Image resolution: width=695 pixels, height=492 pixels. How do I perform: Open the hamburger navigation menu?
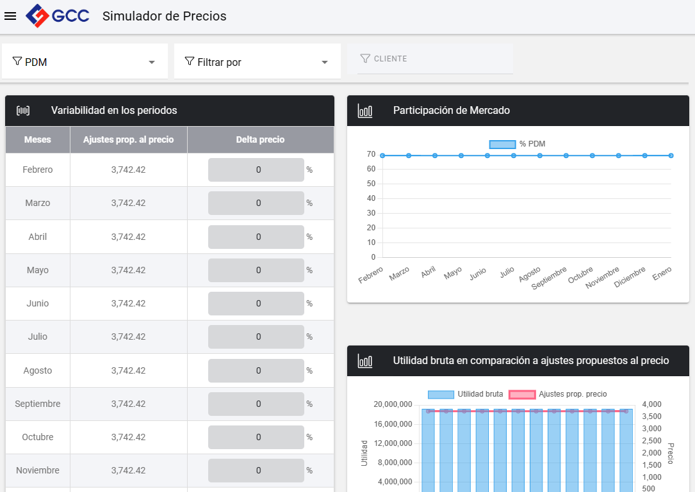10,16
